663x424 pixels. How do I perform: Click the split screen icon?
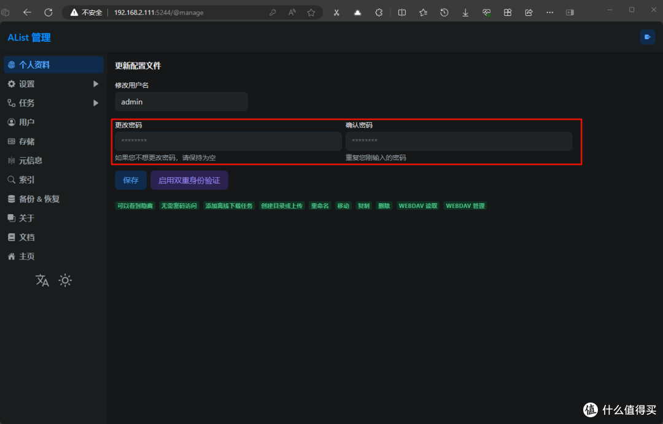tap(402, 12)
